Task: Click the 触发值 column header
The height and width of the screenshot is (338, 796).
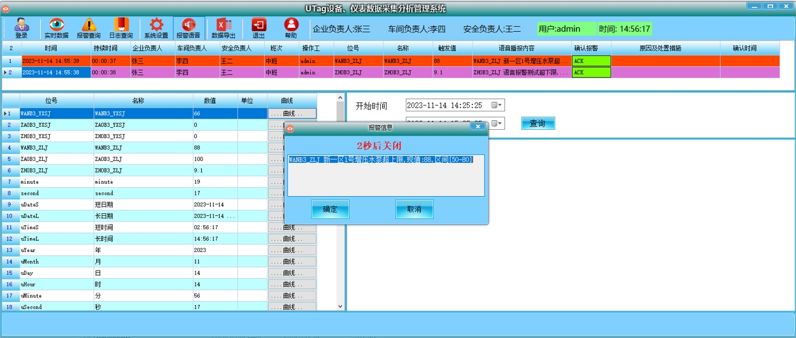Action: click(447, 48)
